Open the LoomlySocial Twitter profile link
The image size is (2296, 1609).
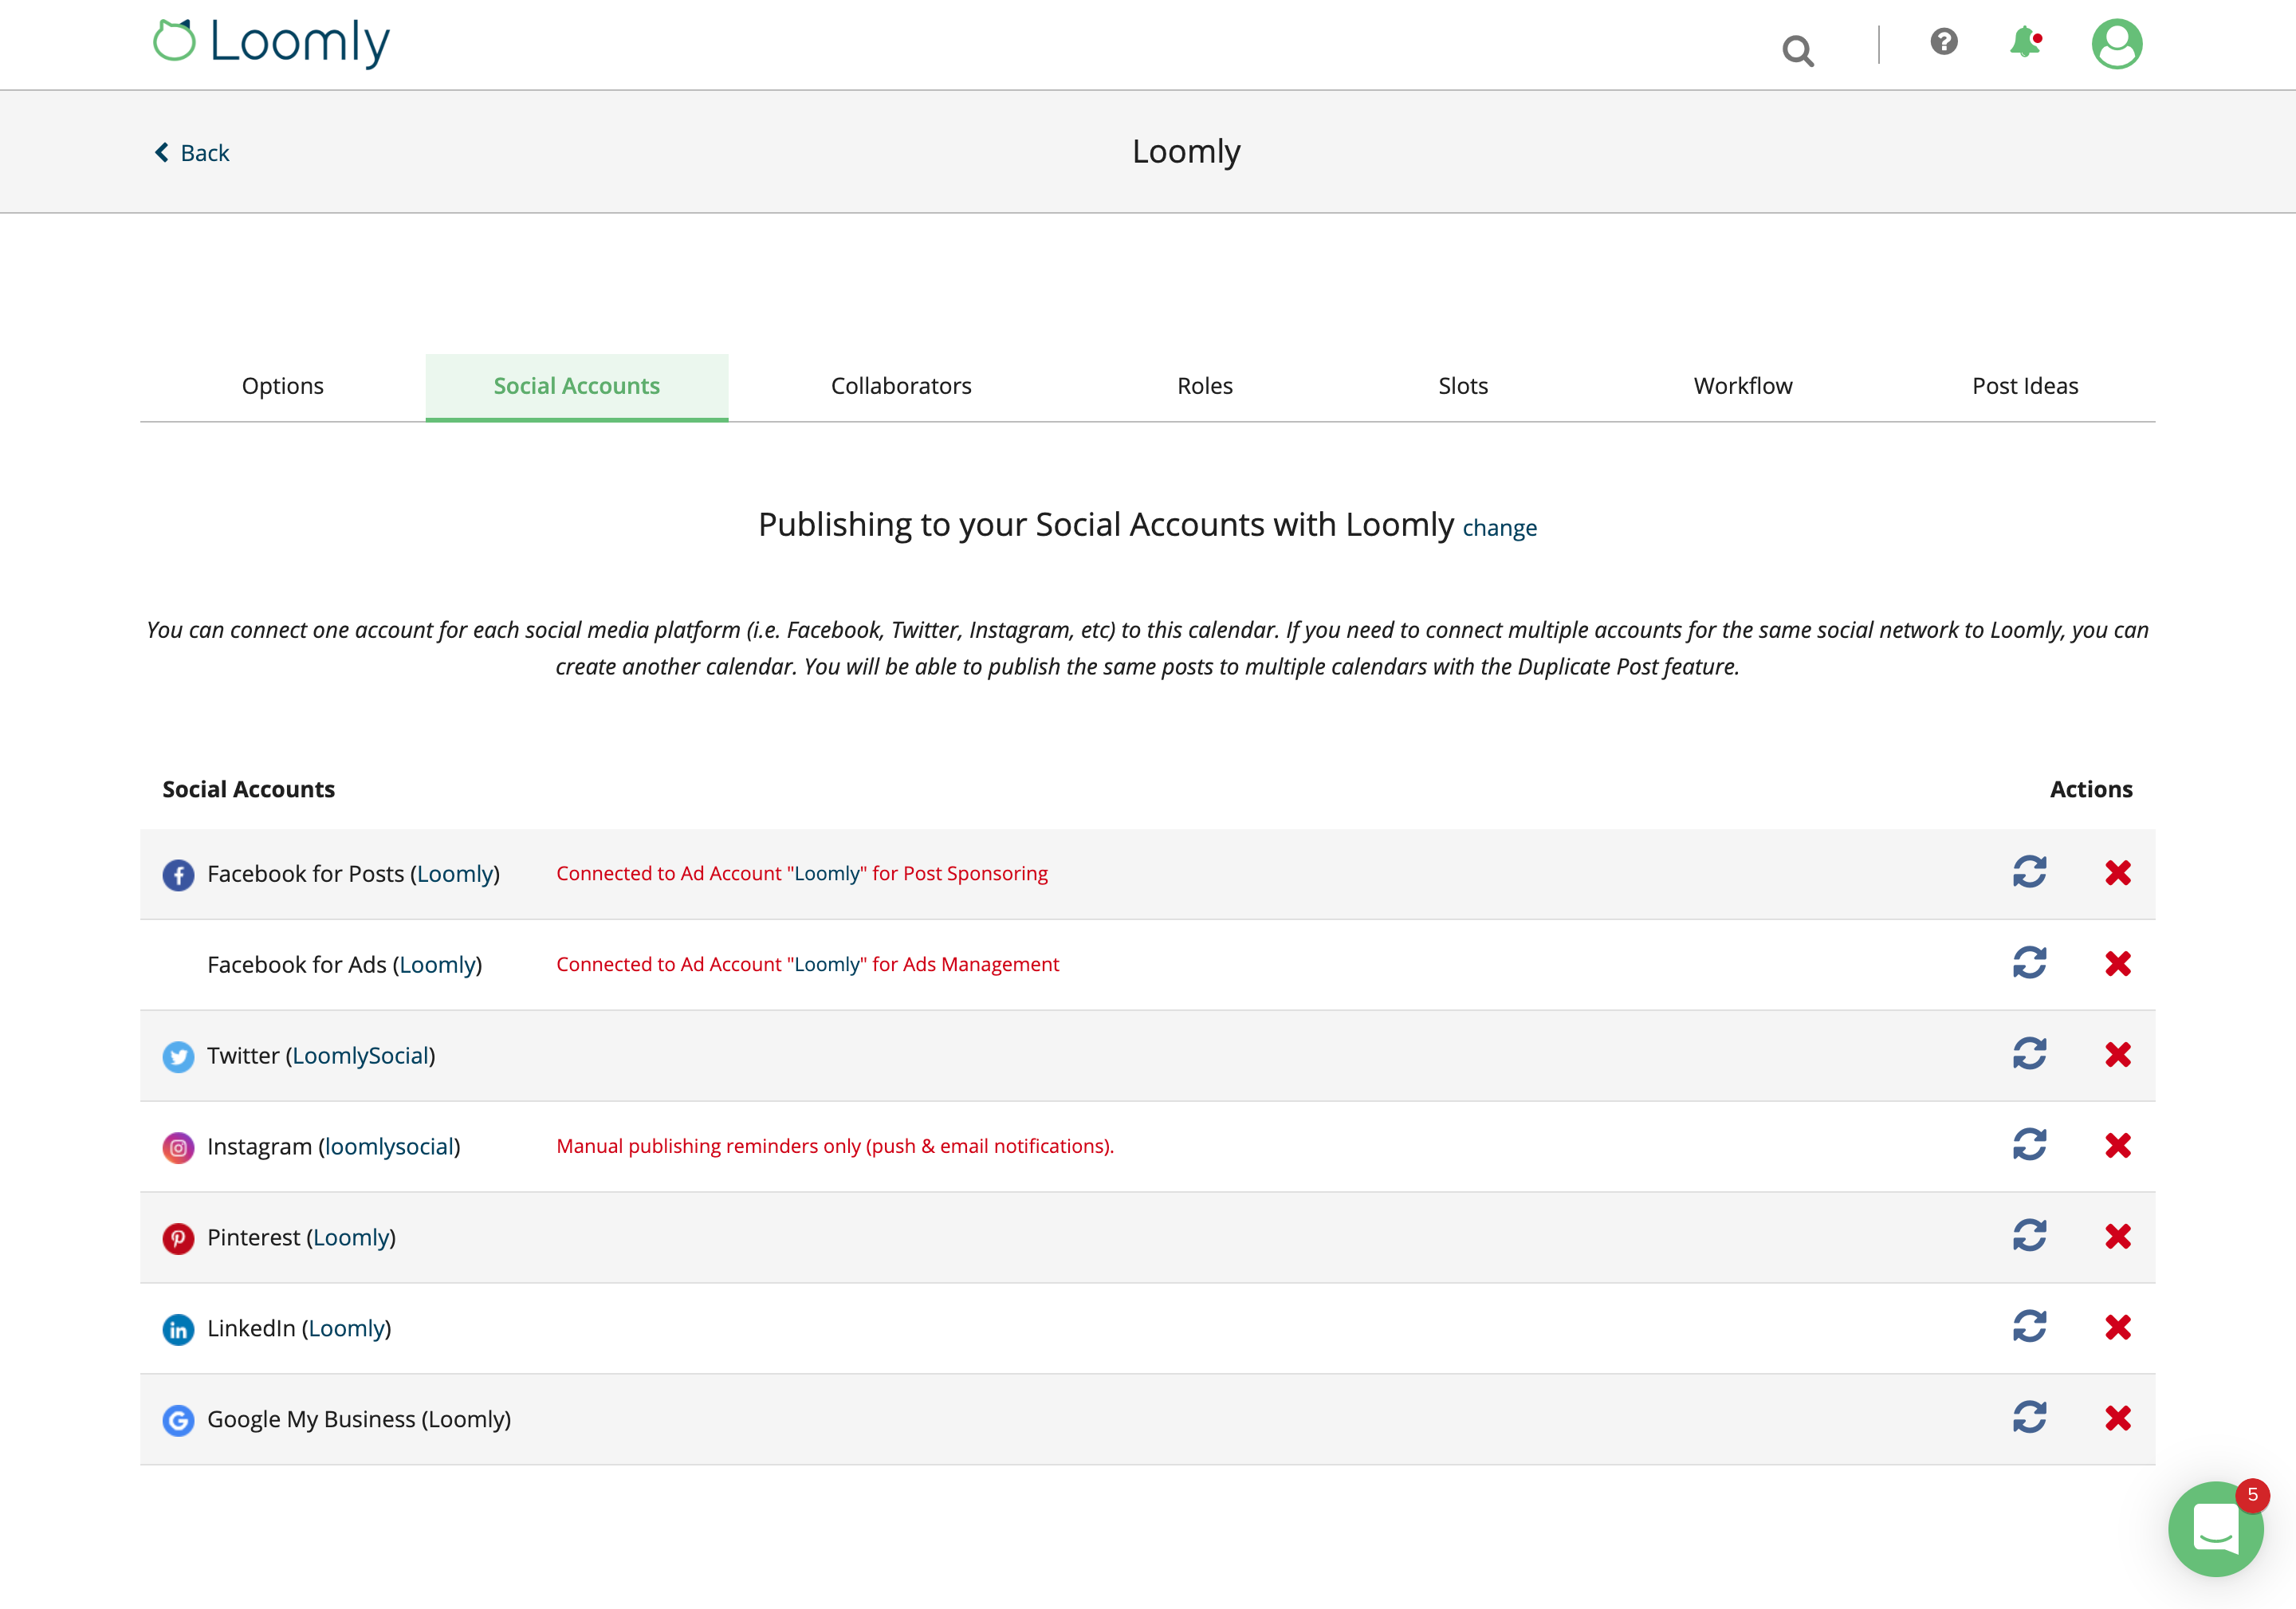pyautogui.click(x=360, y=1056)
